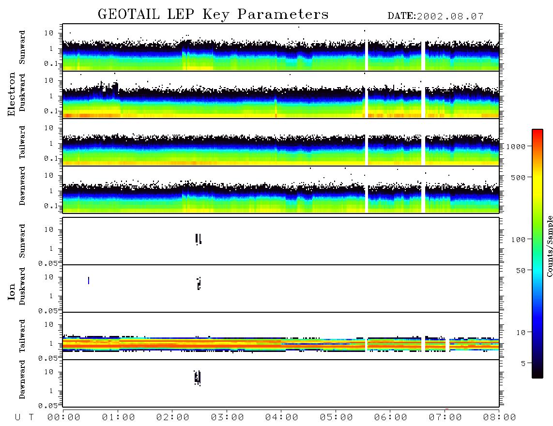Click the black burst in Ion Sunward panel
This screenshot has height=426, width=553.
pyautogui.click(x=199, y=239)
